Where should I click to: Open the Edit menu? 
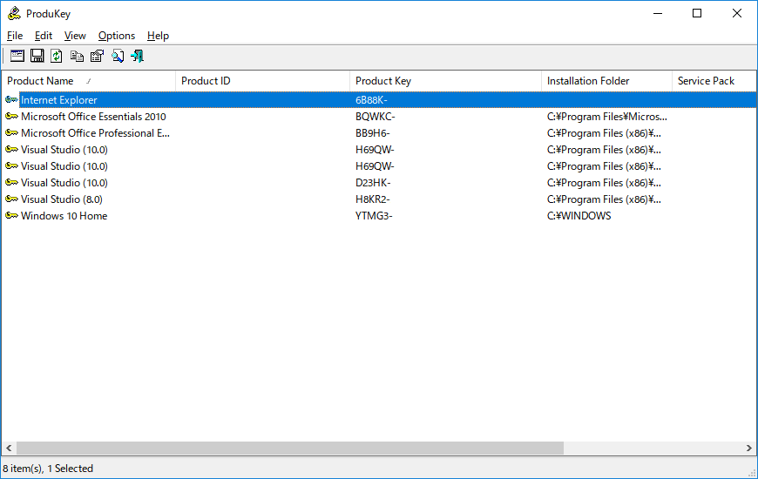[43, 36]
